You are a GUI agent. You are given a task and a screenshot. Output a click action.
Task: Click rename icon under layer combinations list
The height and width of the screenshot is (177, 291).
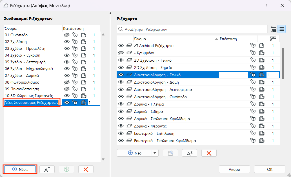pos(47,169)
